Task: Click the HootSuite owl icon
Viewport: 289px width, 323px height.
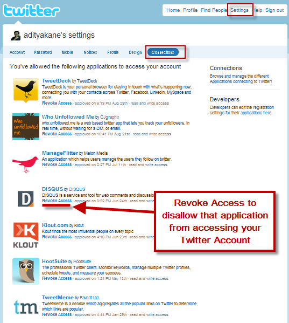Action: pyautogui.click(x=26, y=271)
